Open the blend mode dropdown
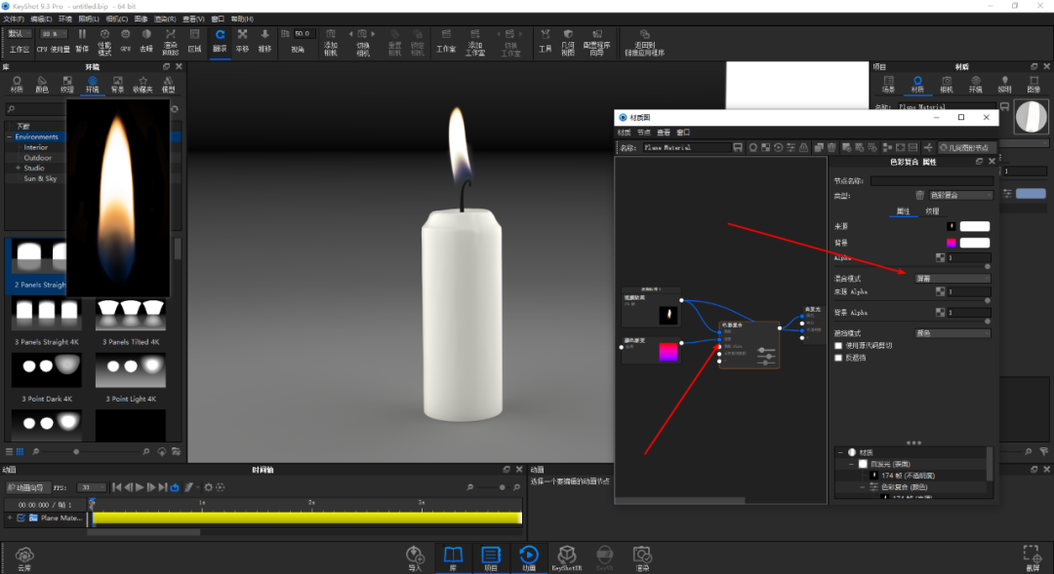This screenshot has width=1054, height=574. (x=953, y=278)
